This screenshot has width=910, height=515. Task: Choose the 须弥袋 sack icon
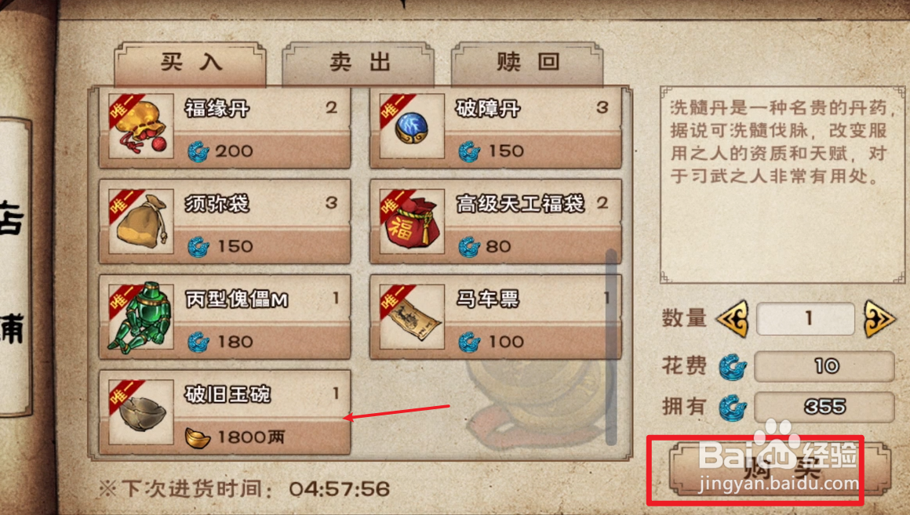point(140,221)
